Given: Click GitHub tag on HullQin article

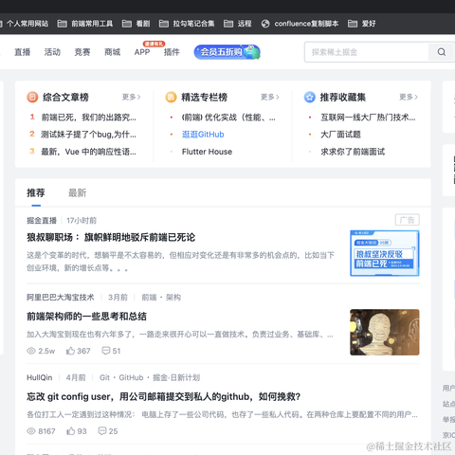Looking at the screenshot, I should pos(131,377).
